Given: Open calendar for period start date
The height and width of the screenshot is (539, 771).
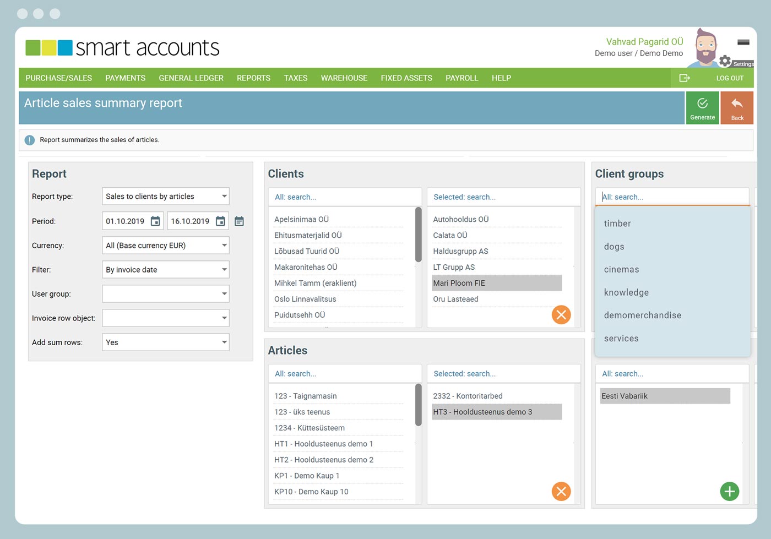Looking at the screenshot, I should tap(155, 221).
